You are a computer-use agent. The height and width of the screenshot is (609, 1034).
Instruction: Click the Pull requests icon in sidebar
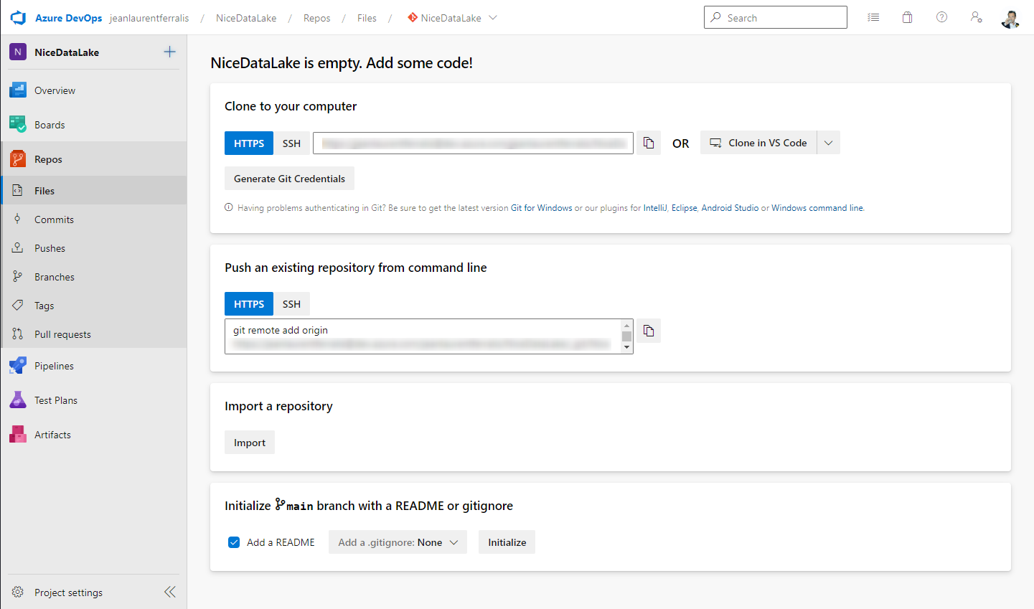pyautogui.click(x=18, y=334)
